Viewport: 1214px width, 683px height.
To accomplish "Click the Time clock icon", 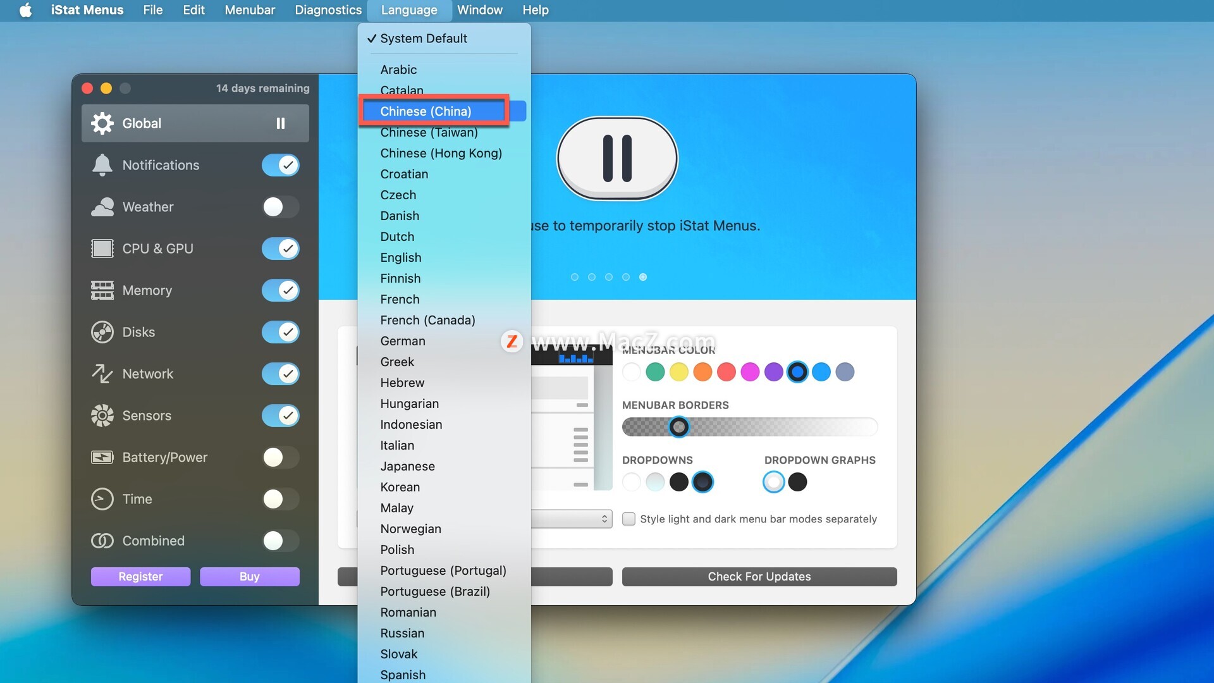I will point(102,499).
